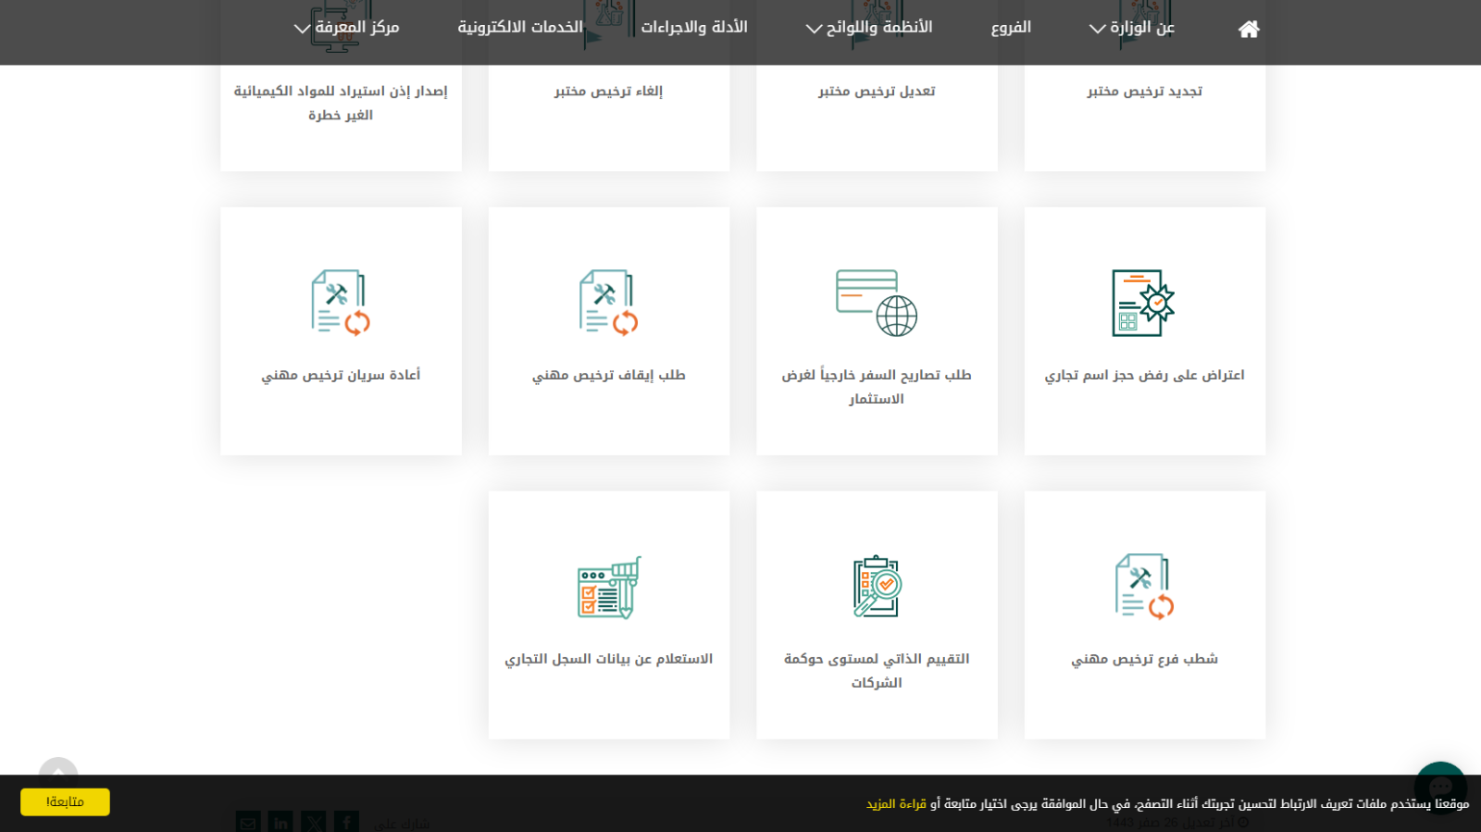Click the اعتراض على رفض حجز اسم تجاري icon

1144,303
